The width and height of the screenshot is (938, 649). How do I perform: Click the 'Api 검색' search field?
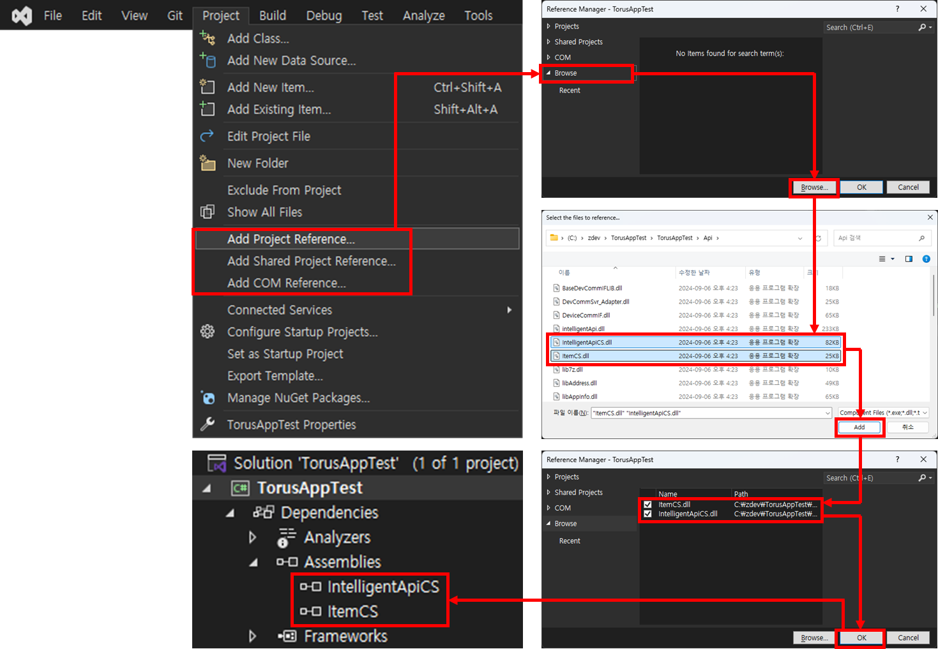point(881,238)
